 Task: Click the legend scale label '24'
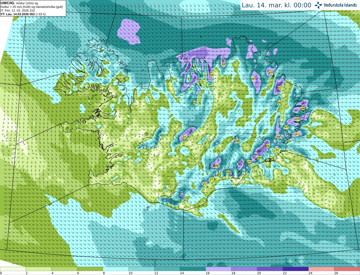[310, 273]
